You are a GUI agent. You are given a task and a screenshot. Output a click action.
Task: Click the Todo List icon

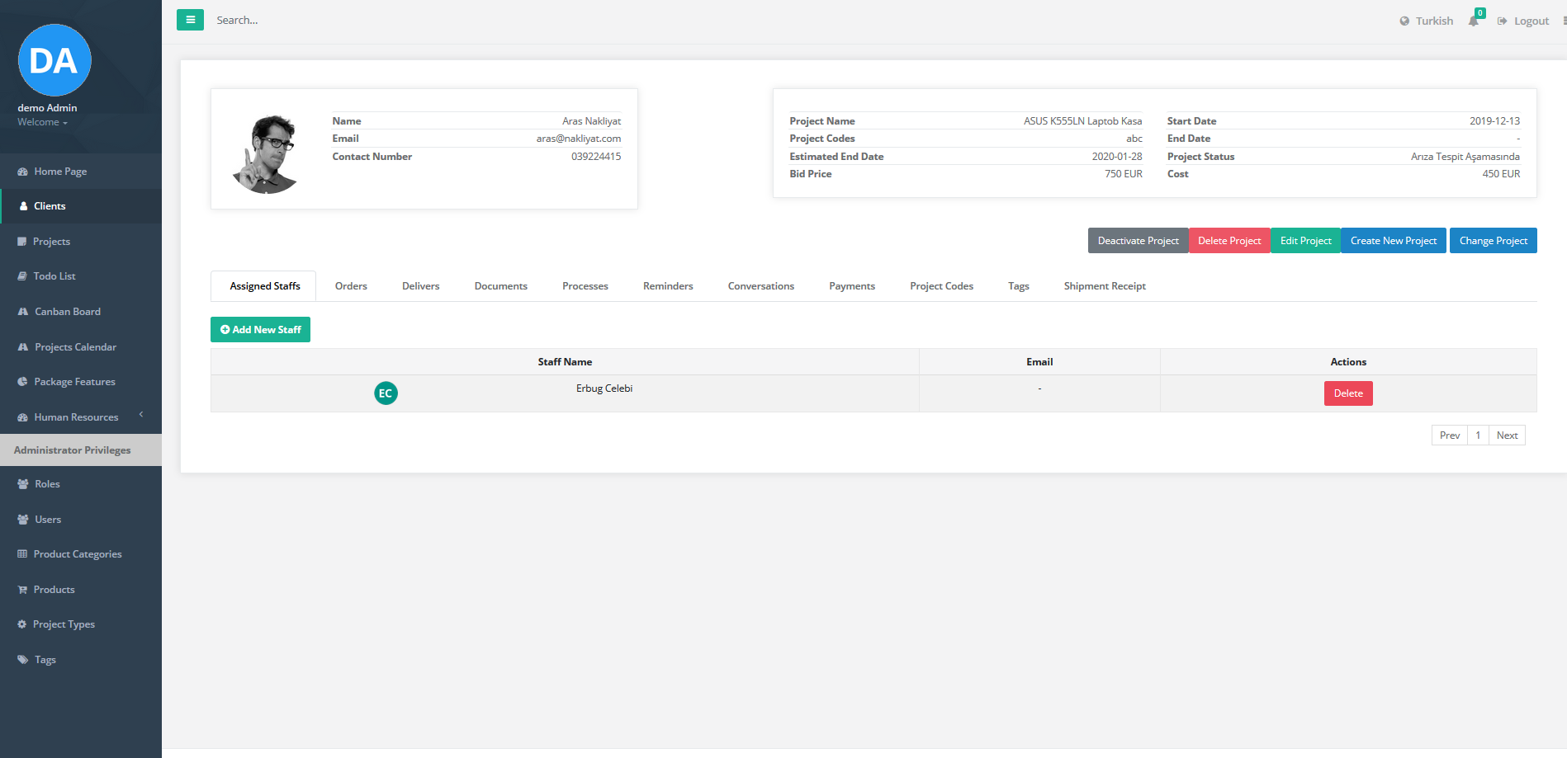(22, 276)
